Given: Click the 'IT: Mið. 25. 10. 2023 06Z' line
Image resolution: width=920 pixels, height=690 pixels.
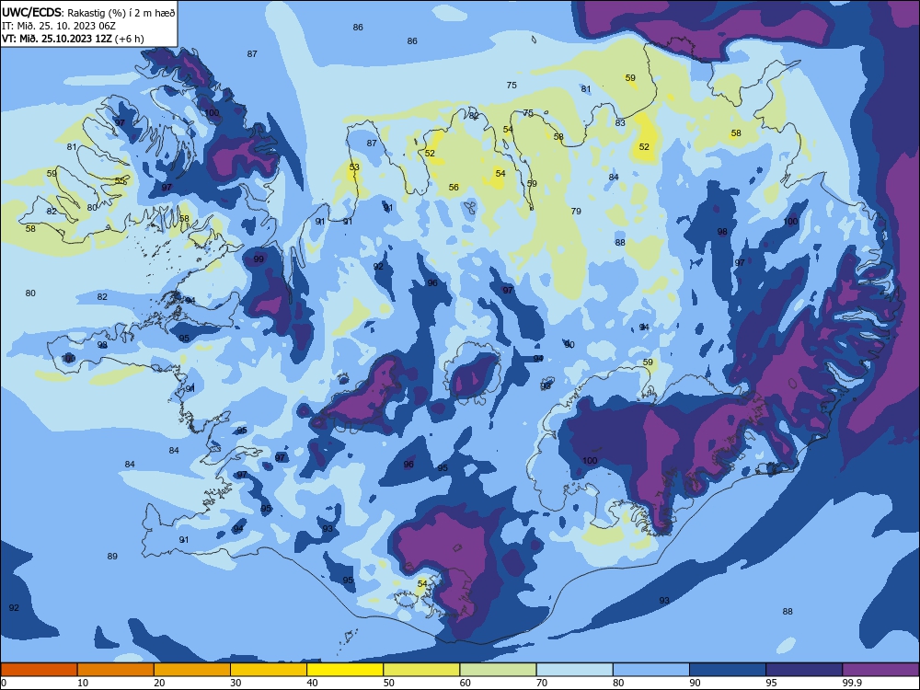Looking at the screenshot, I should (59, 26).
